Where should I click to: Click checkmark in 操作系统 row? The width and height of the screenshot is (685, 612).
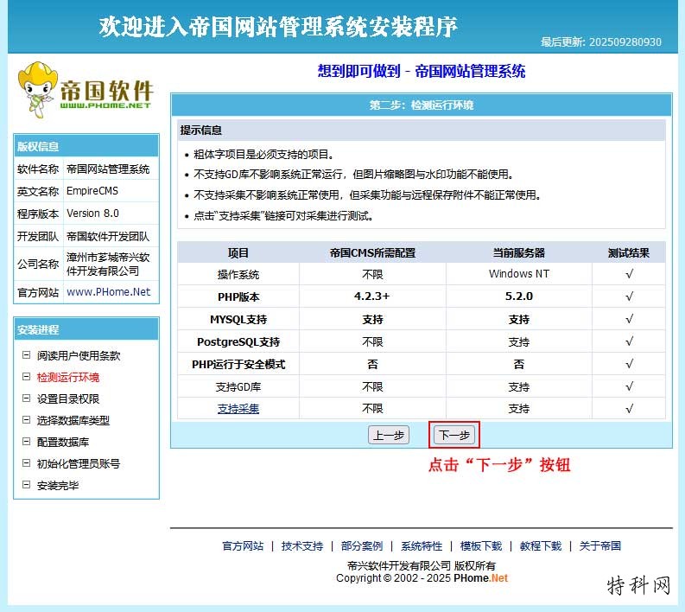click(x=629, y=274)
